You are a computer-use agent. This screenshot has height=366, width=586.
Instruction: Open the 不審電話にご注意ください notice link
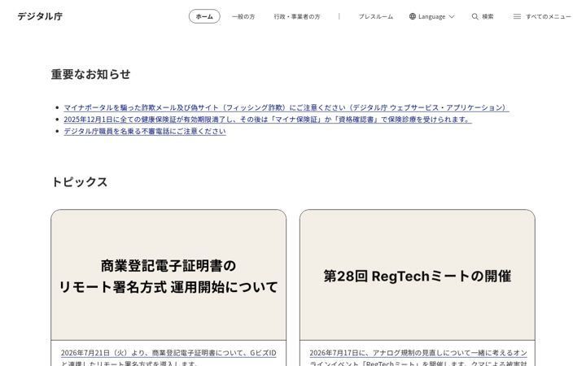click(145, 132)
